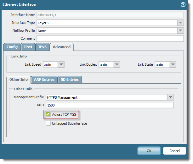Viewport: 193px width, 164px height.
Task: Open the Link State dropdown
Action: tap(165, 65)
